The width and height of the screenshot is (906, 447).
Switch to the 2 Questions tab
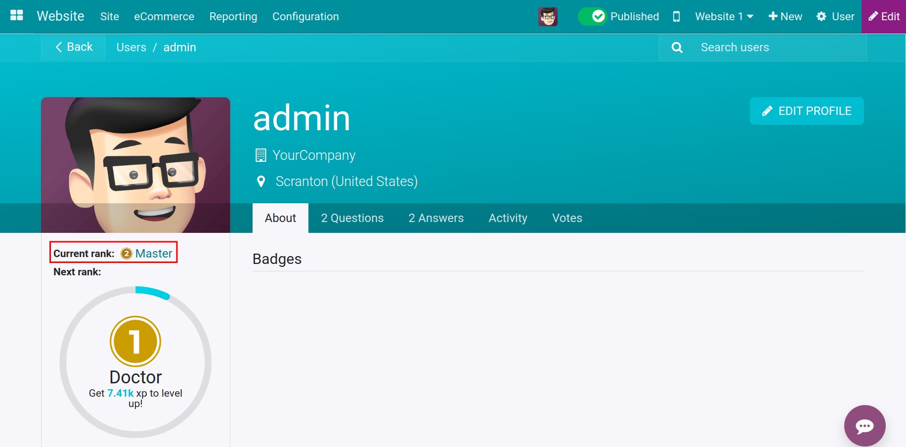352,218
